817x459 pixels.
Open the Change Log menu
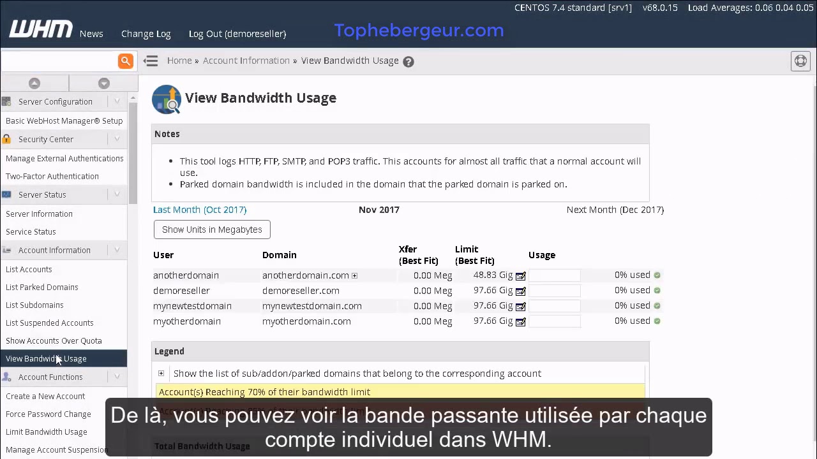coord(146,34)
